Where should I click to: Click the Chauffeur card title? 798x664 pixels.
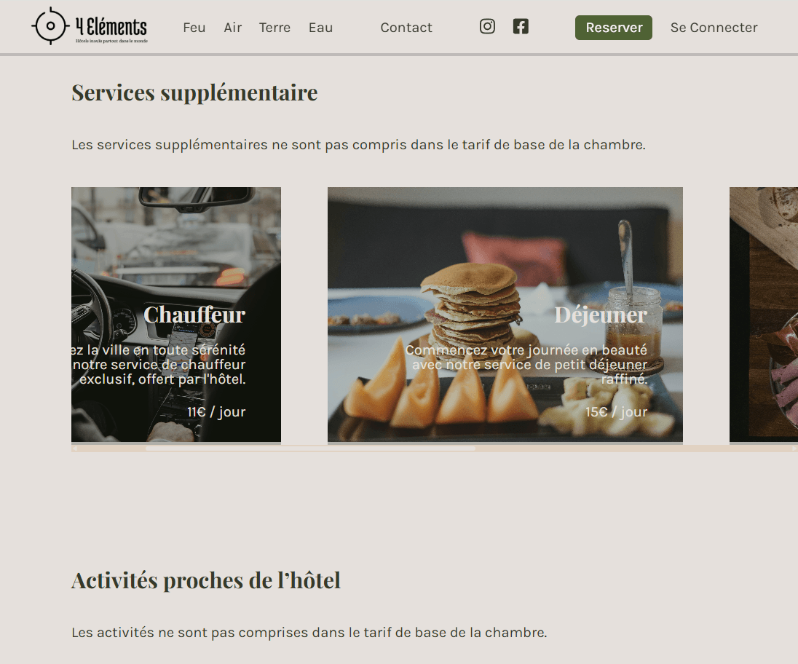194,315
